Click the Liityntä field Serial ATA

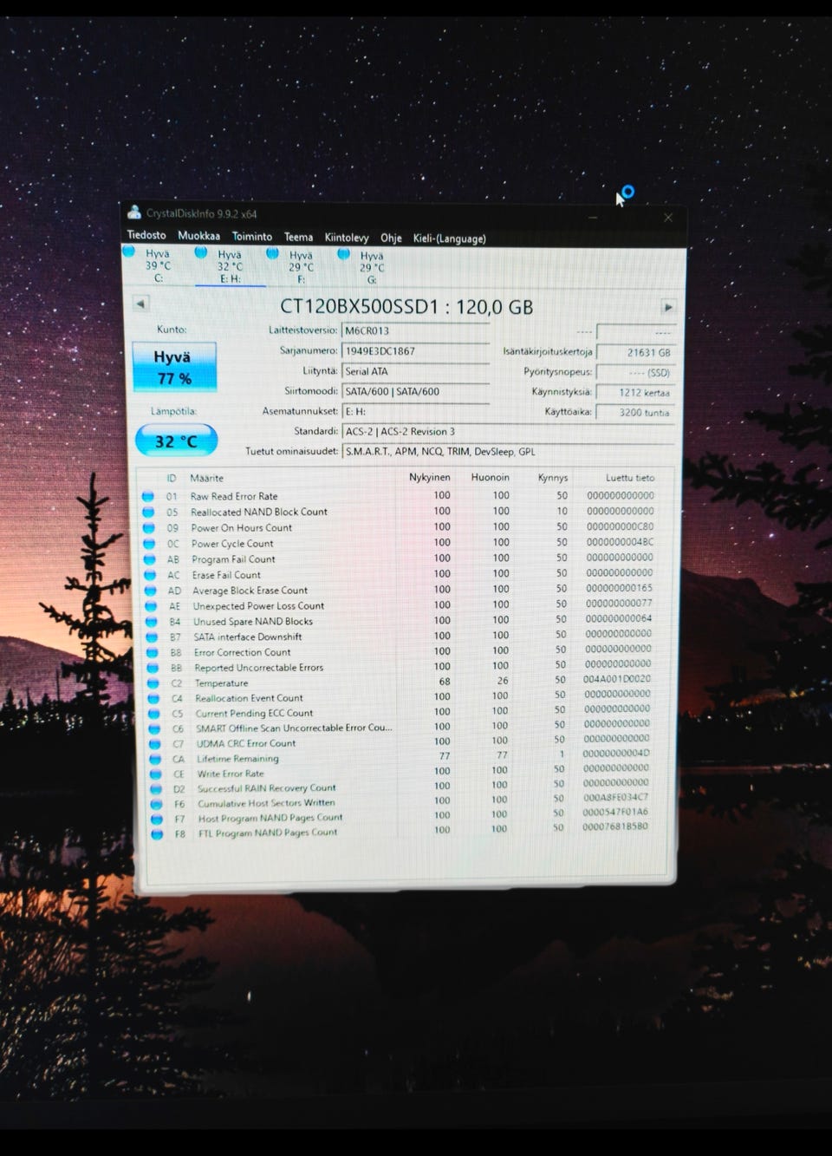tap(415, 371)
